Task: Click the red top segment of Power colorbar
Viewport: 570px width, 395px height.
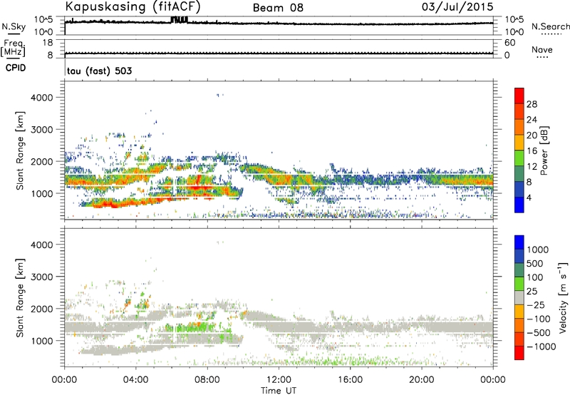Action: pyautogui.click(x=519, y=96)
